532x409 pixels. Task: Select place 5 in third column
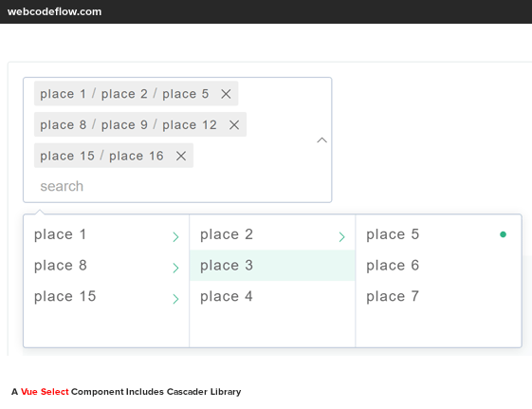pyautogui.click(x=439, y=234)
